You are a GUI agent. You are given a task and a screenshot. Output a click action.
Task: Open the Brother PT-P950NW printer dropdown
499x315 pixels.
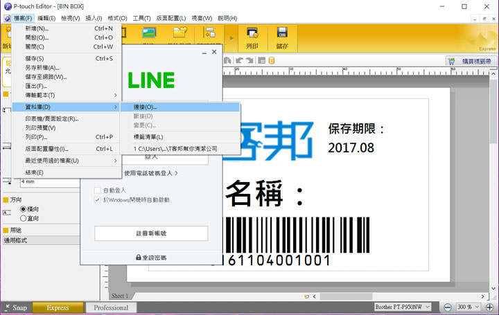pyautogui.click(x=428, y=307)
